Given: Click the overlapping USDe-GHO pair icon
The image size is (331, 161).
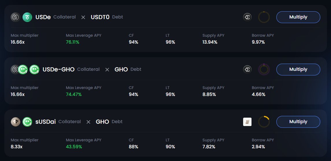Looking at the screenshot, I should (x=19, y=69).
